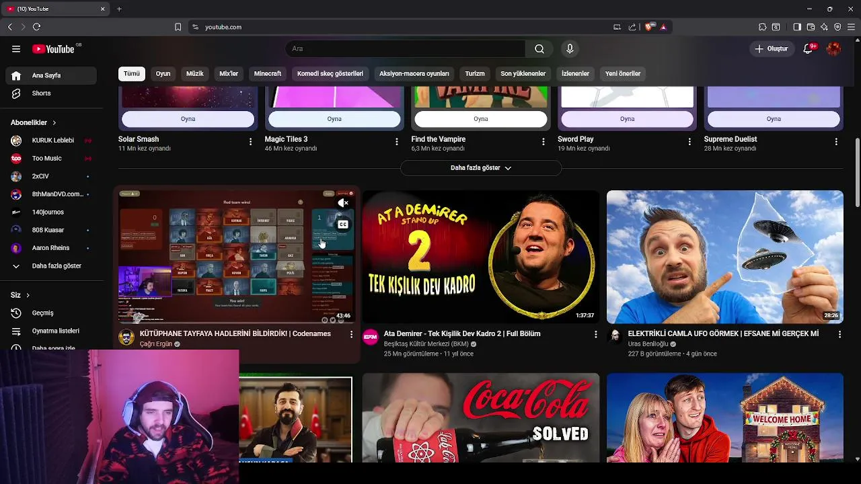Screen dimensions: 861x484
Task: Click the YouTube search input field
Action: click(x=406, y=49)
